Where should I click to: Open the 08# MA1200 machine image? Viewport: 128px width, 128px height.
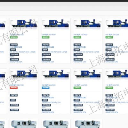[24, 75]
